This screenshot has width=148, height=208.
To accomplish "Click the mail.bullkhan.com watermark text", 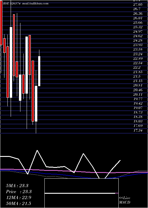I will pyautogui.click(x=36, y=4).
